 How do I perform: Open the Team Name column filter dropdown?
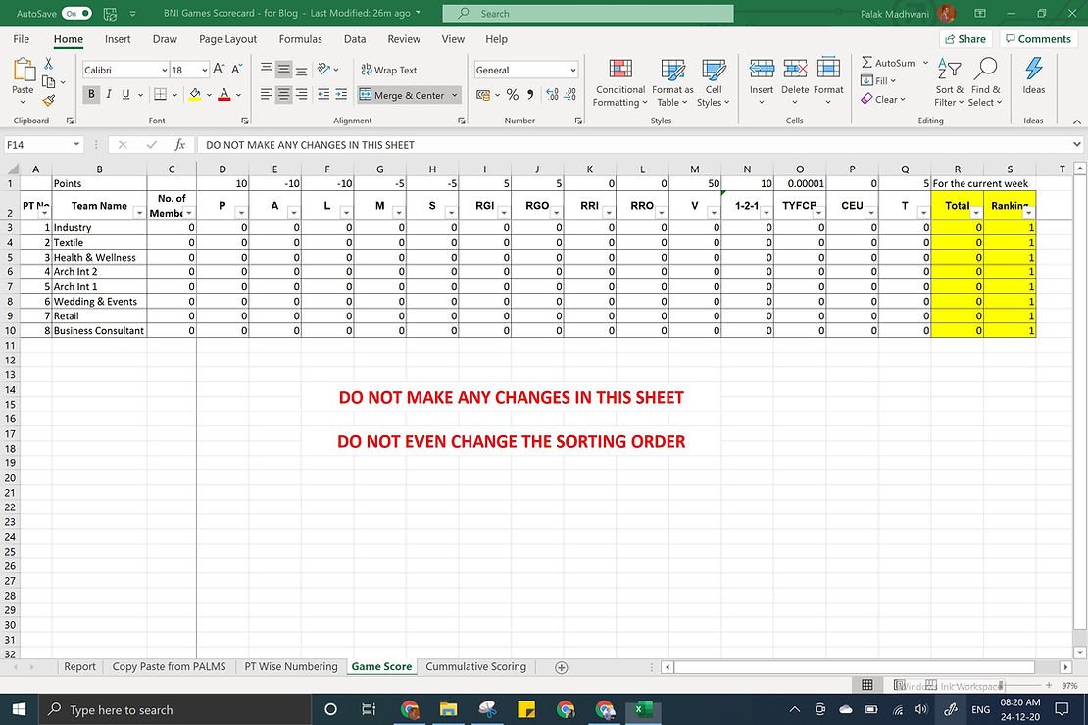pyautogui.click(x=138, y=213)
